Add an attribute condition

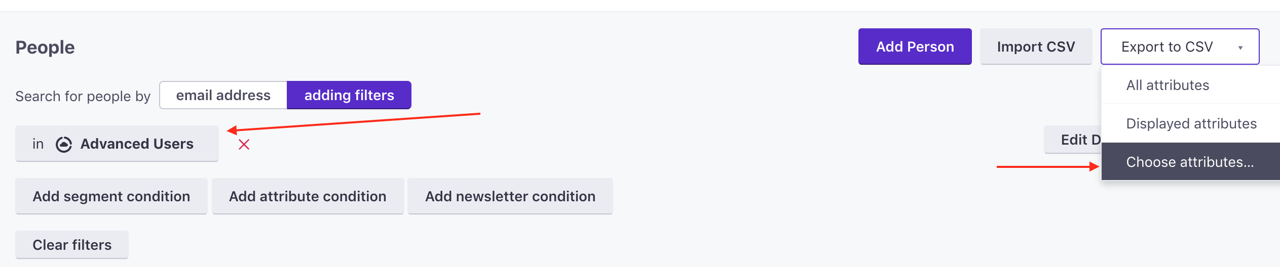coord(308,196)
